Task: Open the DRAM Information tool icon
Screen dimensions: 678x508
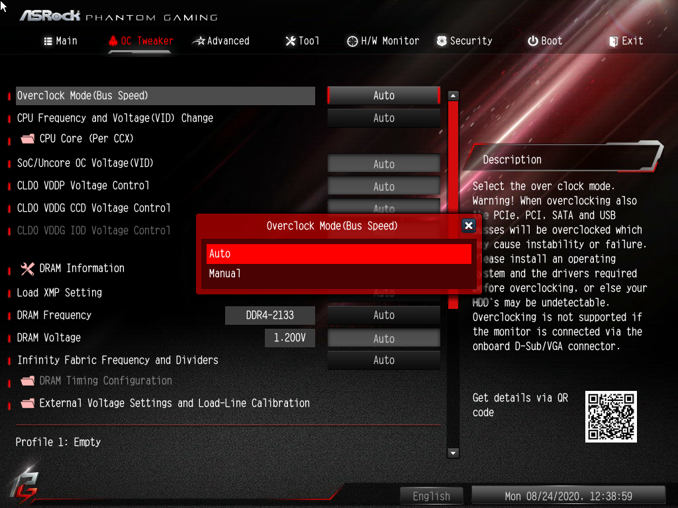Action: (x=28, y=269)
